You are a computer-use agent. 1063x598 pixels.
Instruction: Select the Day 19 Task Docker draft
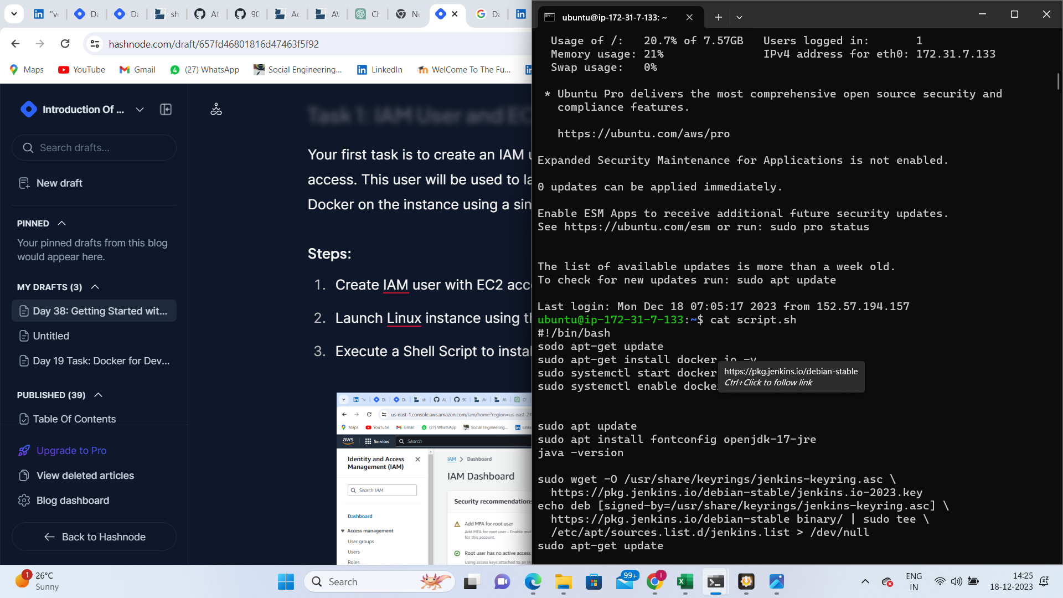(94, 361)
